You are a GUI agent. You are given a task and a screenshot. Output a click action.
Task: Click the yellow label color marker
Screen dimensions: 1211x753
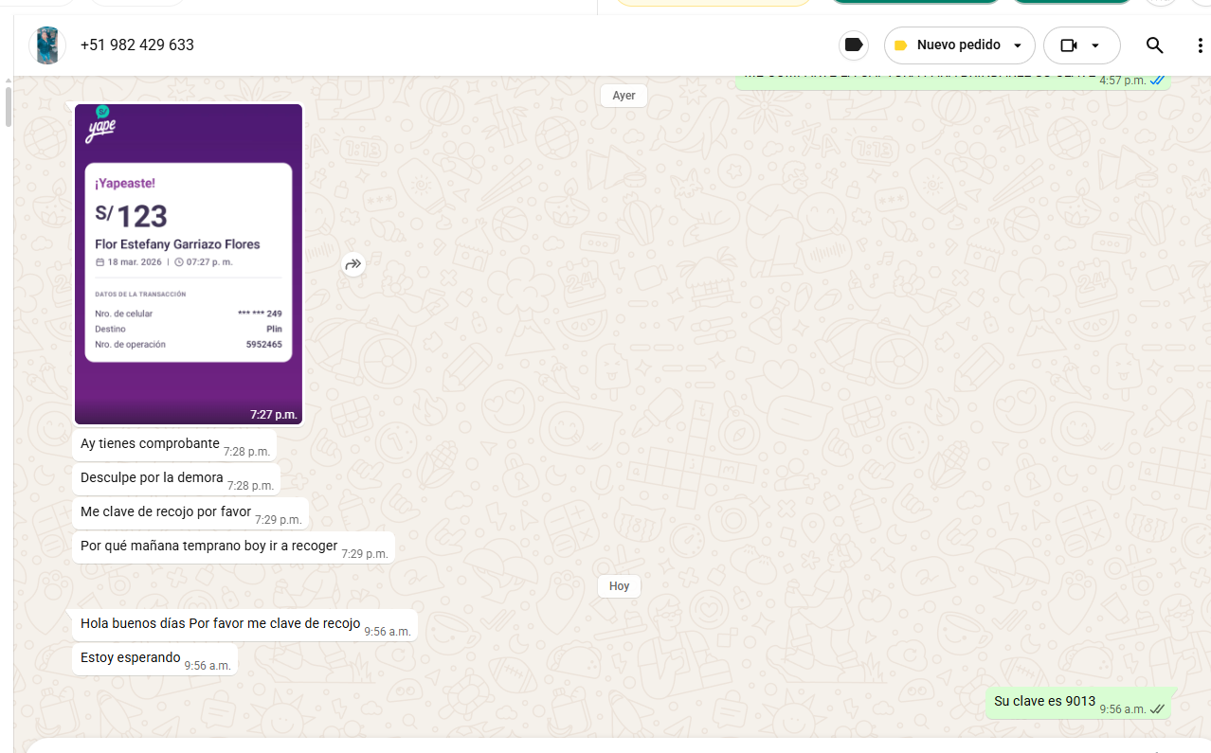(900, 45)
